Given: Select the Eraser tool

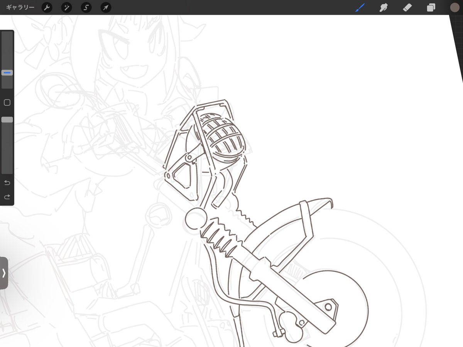Looking at the screenshot, I should [407, 7].
